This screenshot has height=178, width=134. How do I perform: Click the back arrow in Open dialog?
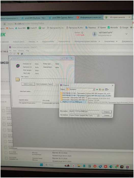tap(97, 90)
